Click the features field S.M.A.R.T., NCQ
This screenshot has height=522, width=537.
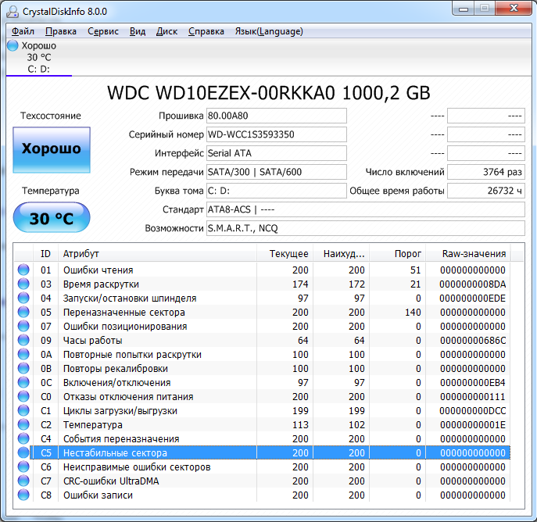[365, 228]
